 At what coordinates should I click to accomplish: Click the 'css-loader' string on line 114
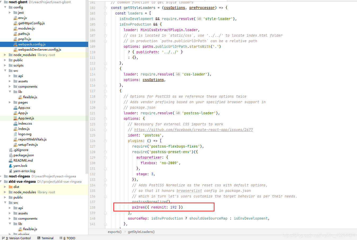tap(194, 74)
